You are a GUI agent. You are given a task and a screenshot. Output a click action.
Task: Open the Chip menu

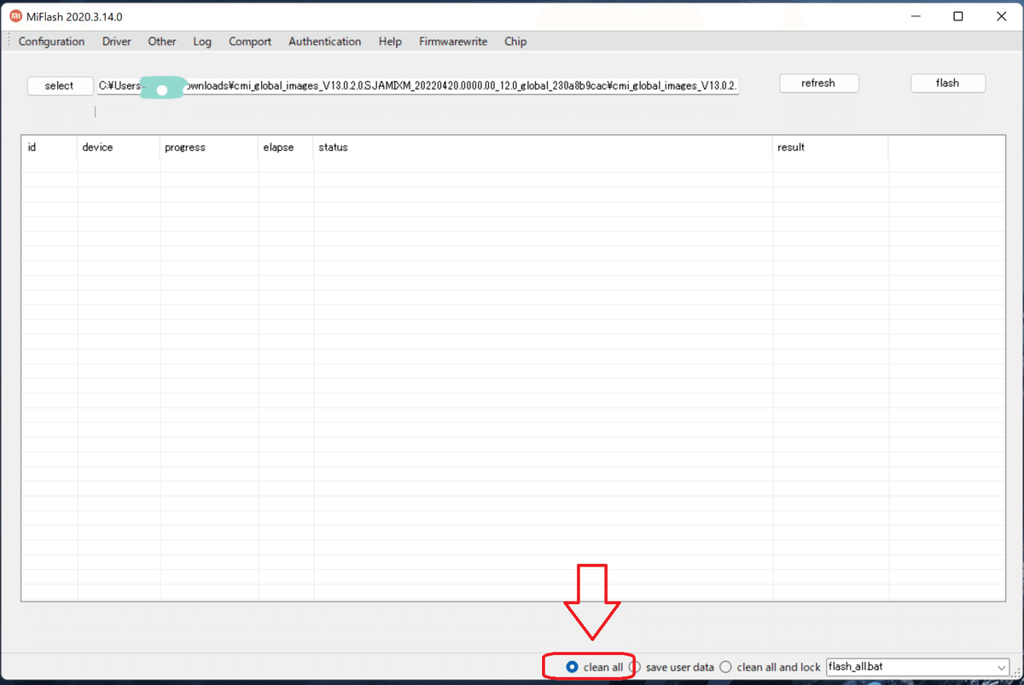tap(515, 41)
